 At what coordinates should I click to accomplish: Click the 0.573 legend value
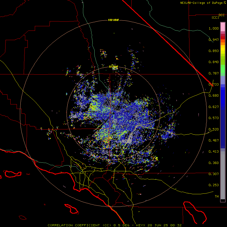point(214,118)
